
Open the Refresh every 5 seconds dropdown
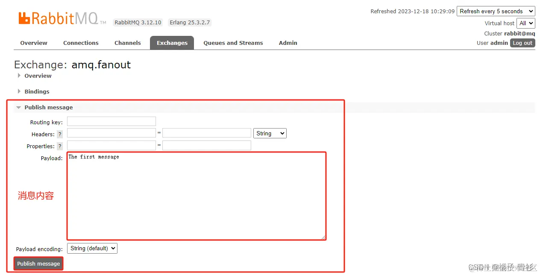click(x=496, y=11)
